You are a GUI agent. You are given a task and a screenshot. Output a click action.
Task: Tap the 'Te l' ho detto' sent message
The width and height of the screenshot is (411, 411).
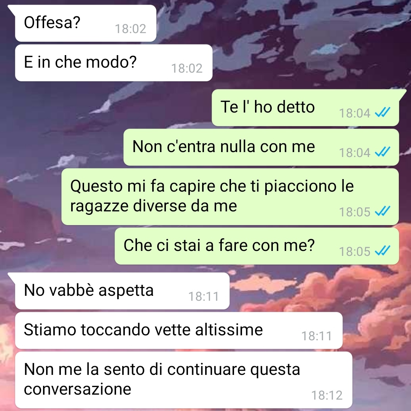[x=305, y=108]
